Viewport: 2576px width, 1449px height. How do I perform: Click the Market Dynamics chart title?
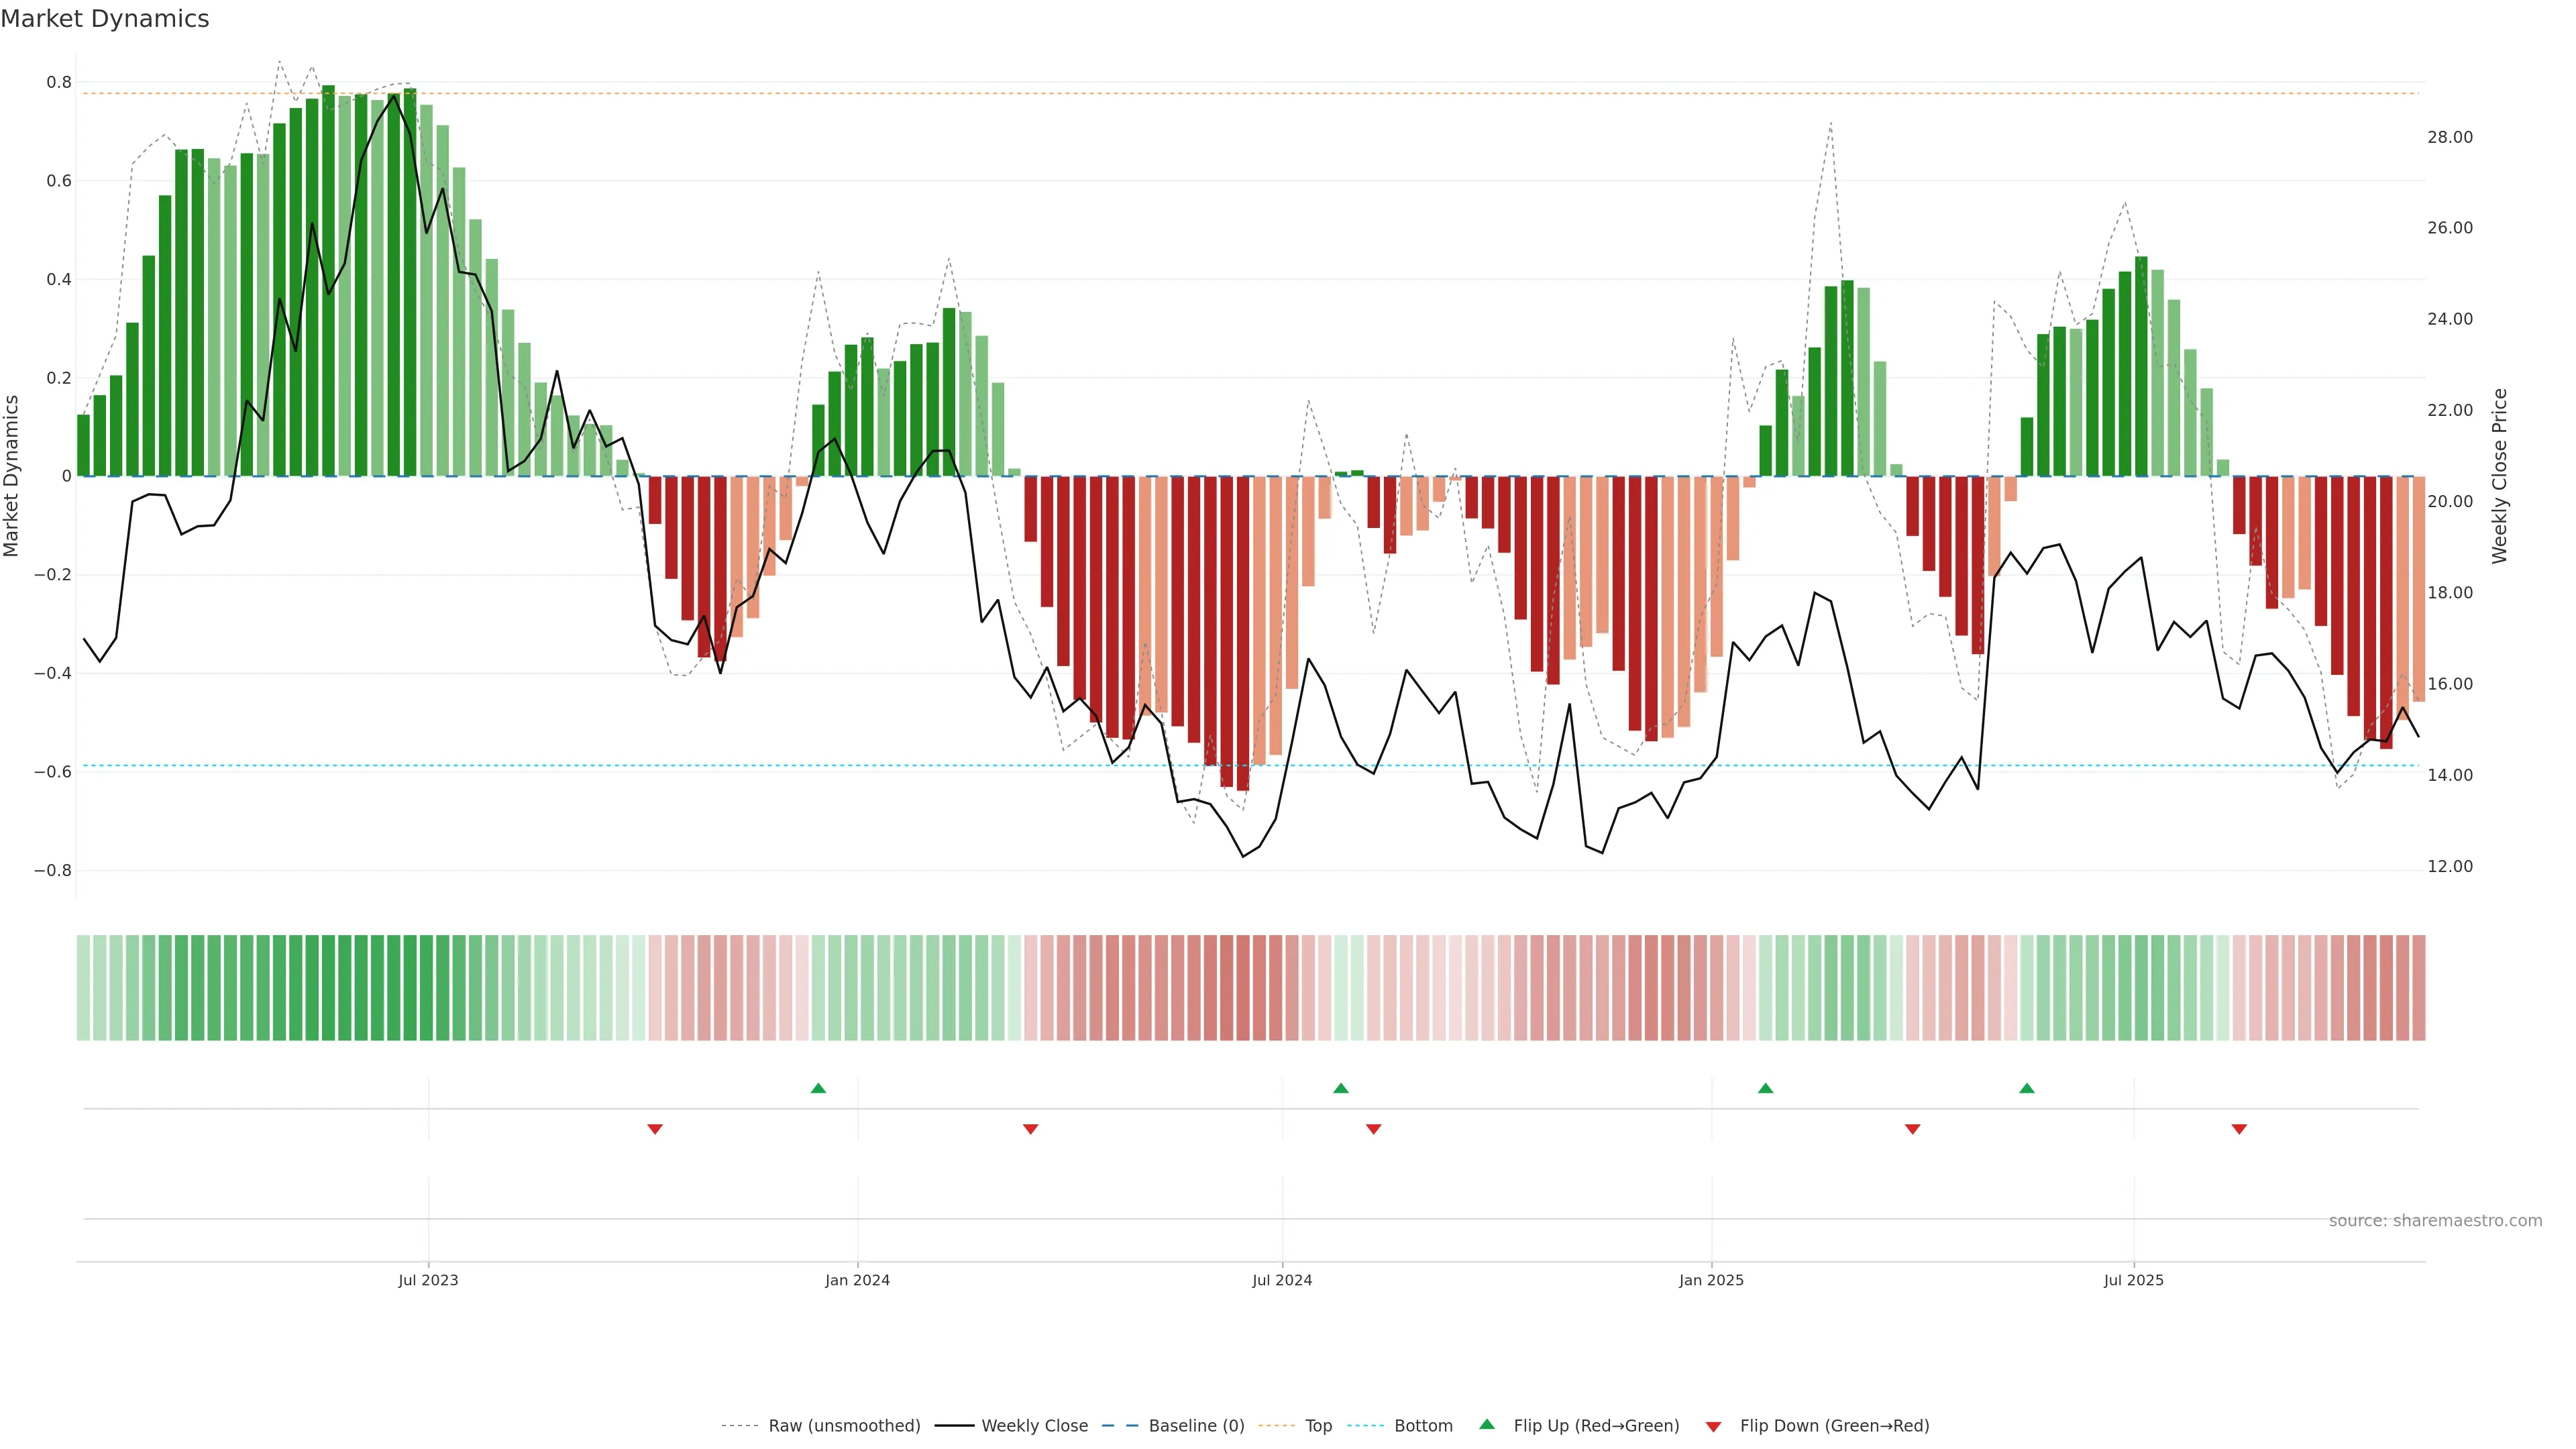tap(105, 19)
